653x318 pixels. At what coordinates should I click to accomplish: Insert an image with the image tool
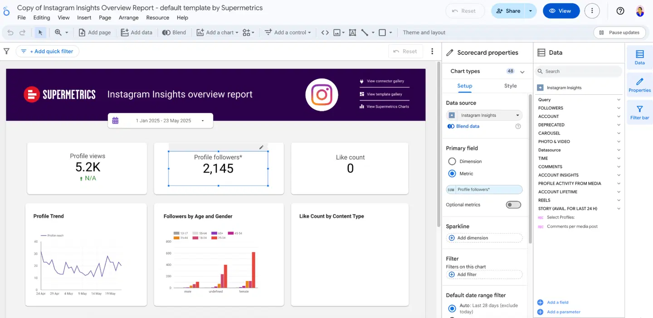(336, 32)
